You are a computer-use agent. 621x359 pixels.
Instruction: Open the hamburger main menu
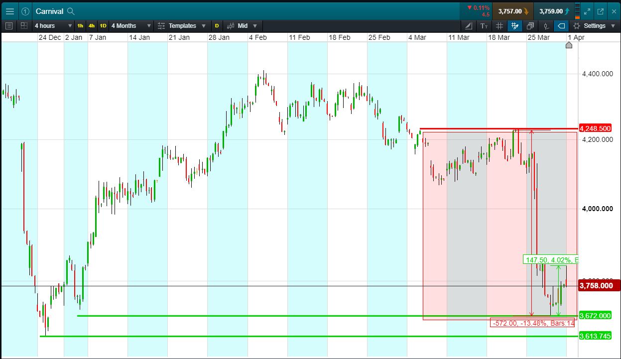[9, 11]
